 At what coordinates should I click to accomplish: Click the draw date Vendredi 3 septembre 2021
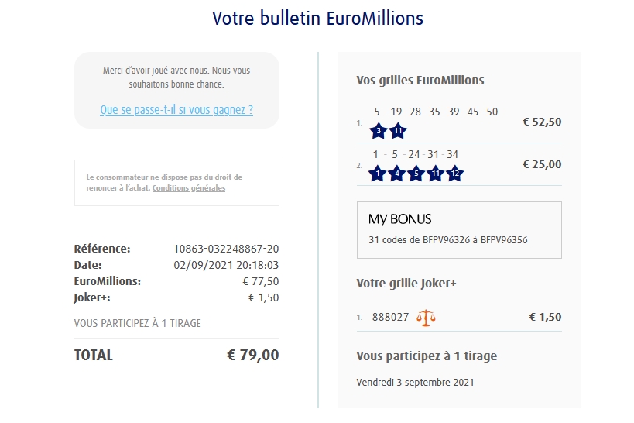[x=415, y=382]
